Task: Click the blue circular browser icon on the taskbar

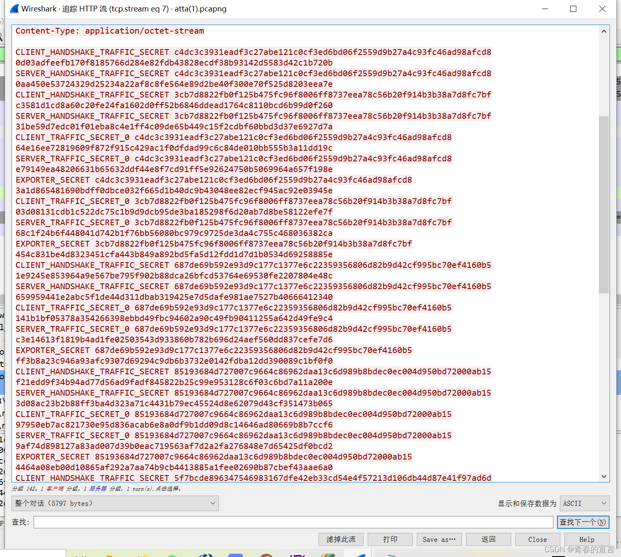Action: [205, 555]
